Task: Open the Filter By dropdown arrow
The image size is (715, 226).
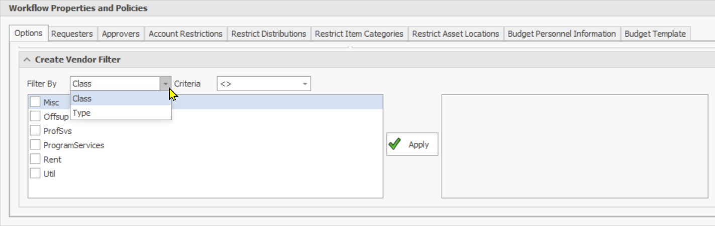Action: [x=165, y=84]
